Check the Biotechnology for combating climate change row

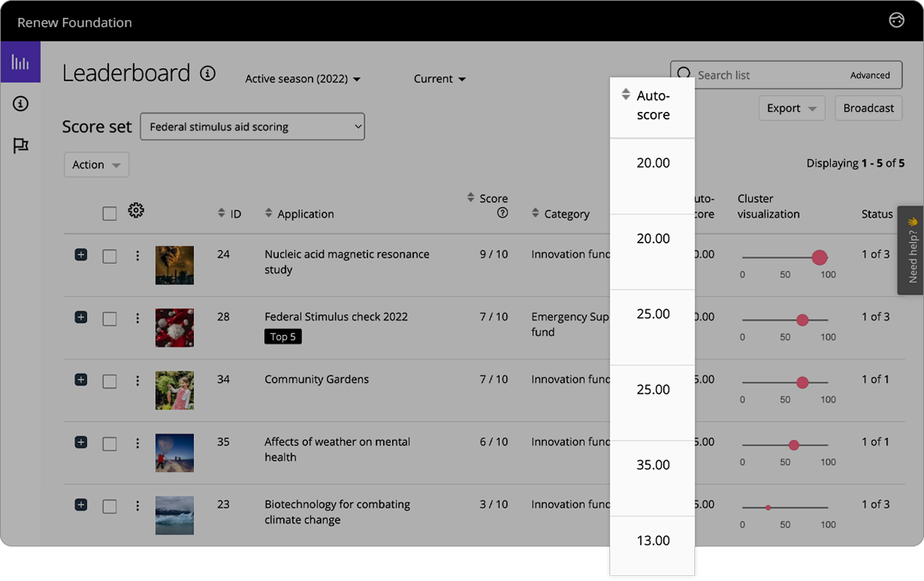110,505
